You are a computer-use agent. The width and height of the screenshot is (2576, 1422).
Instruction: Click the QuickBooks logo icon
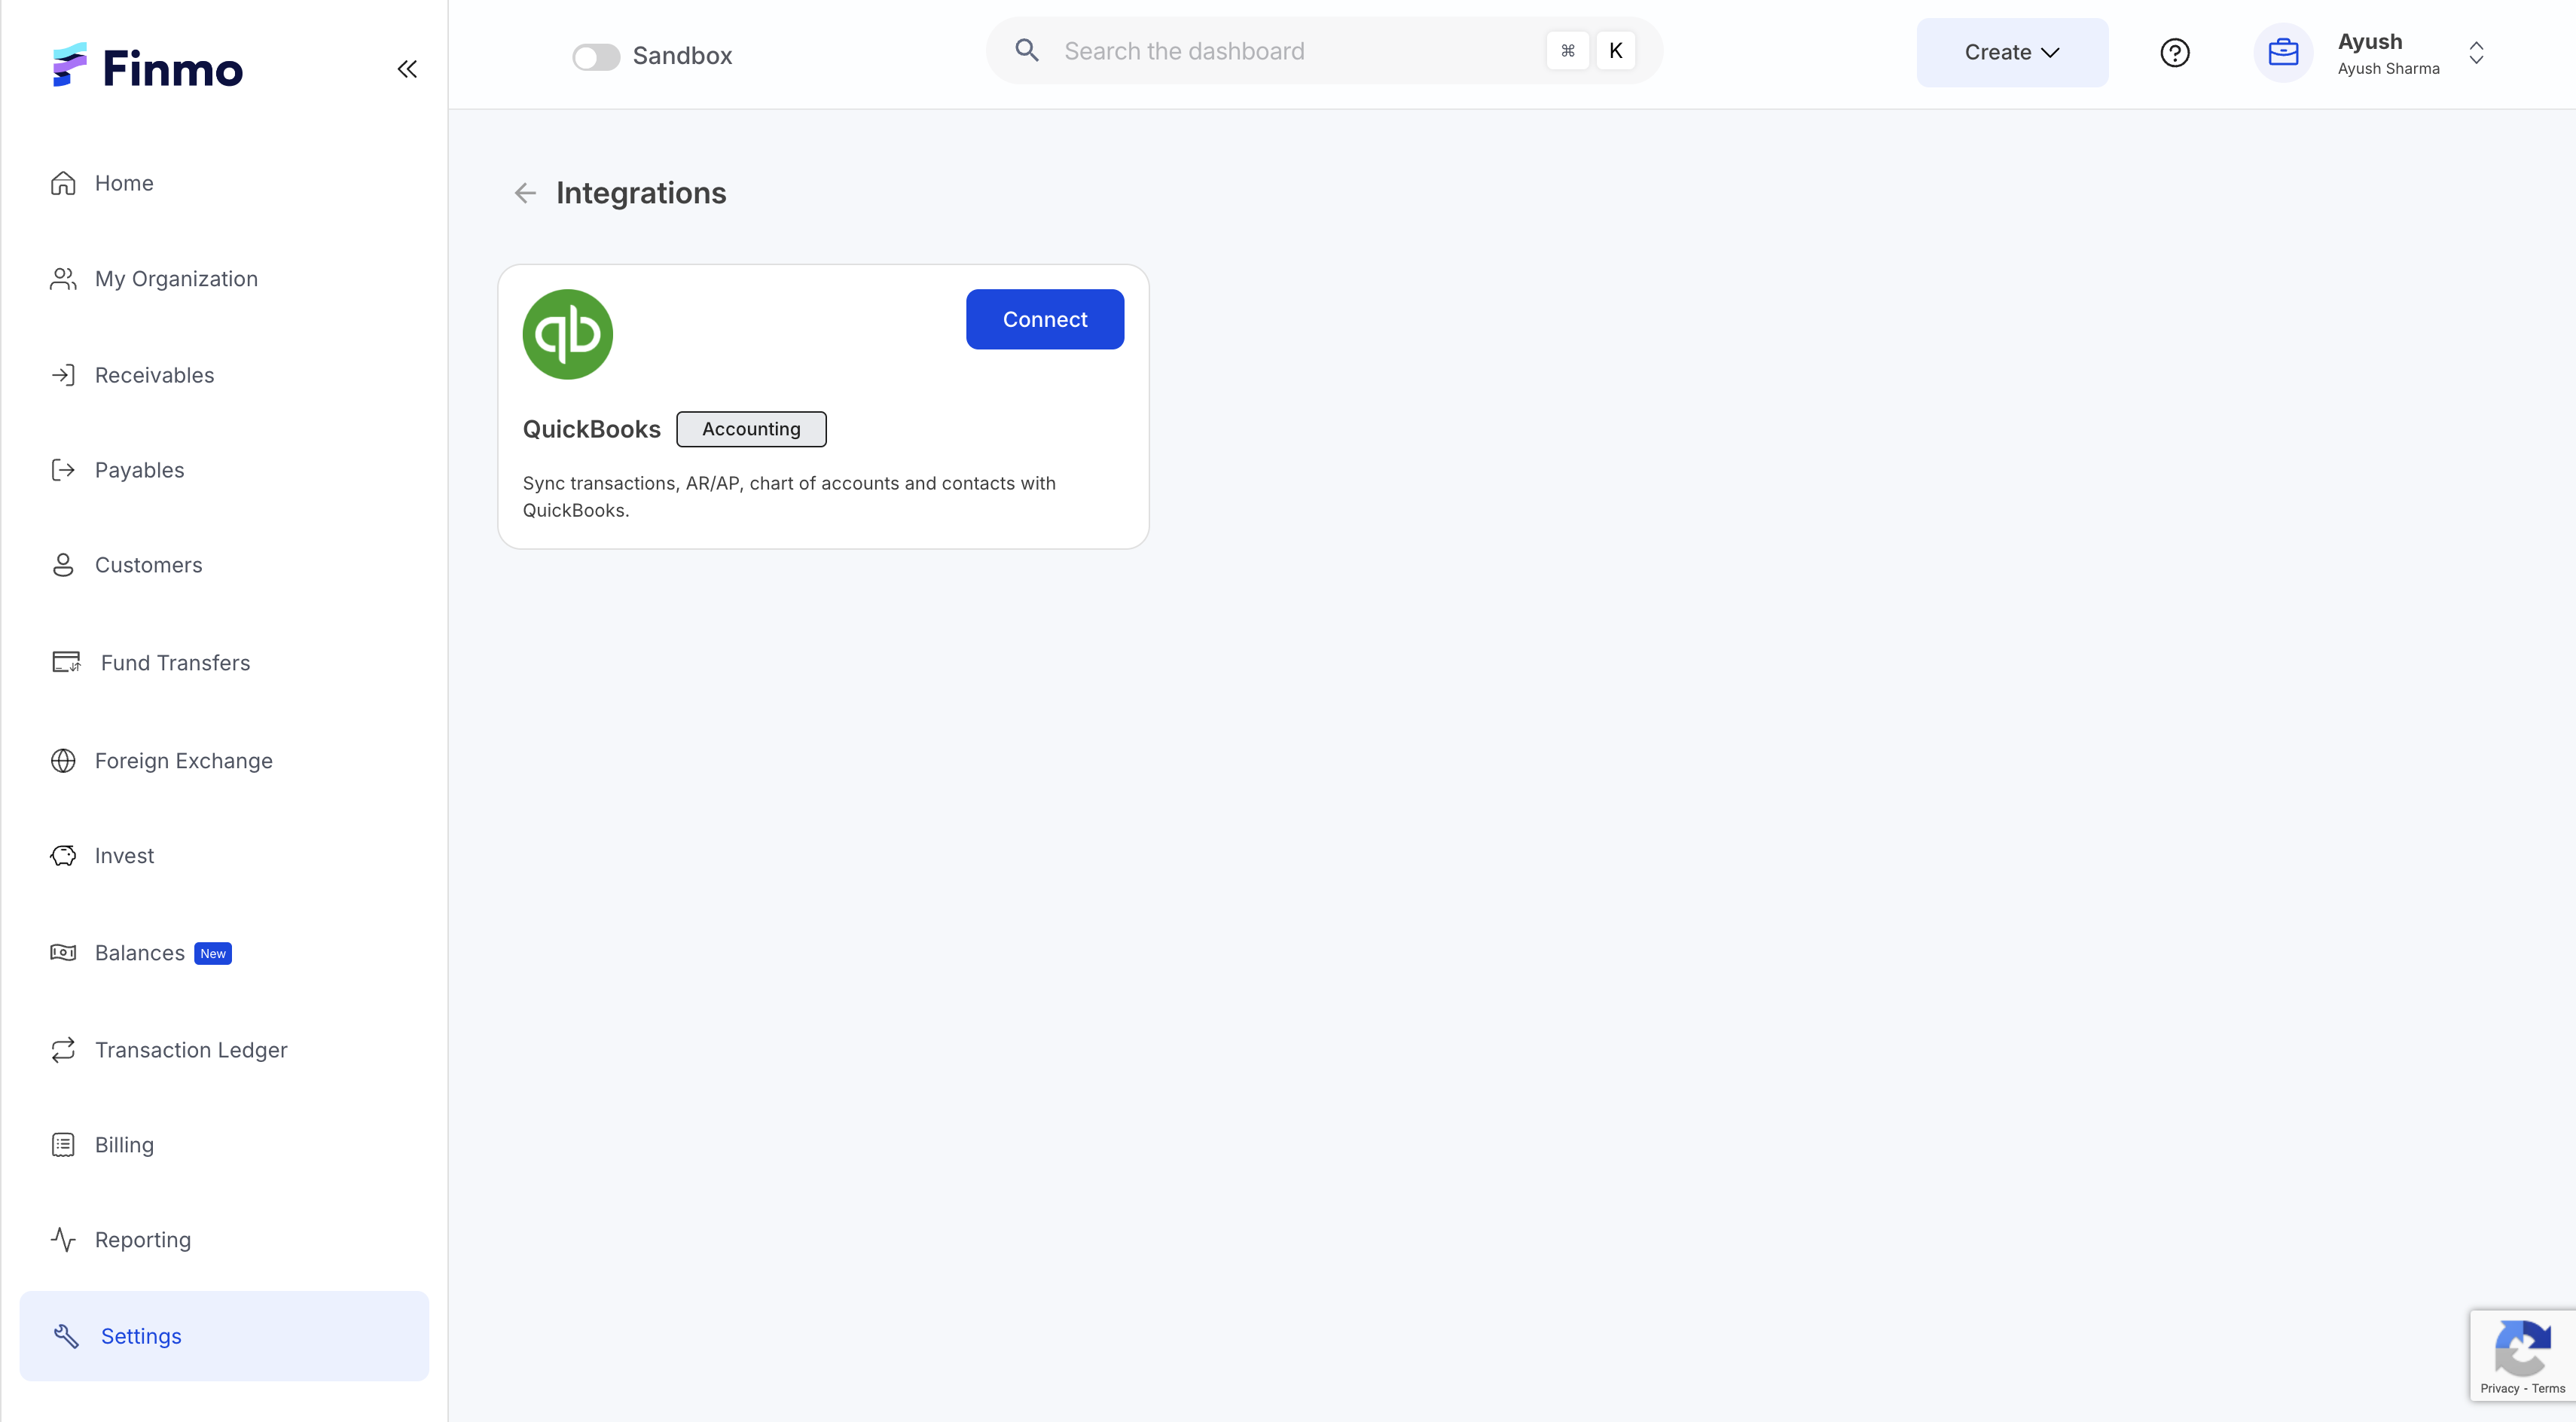tap(567, 334)
